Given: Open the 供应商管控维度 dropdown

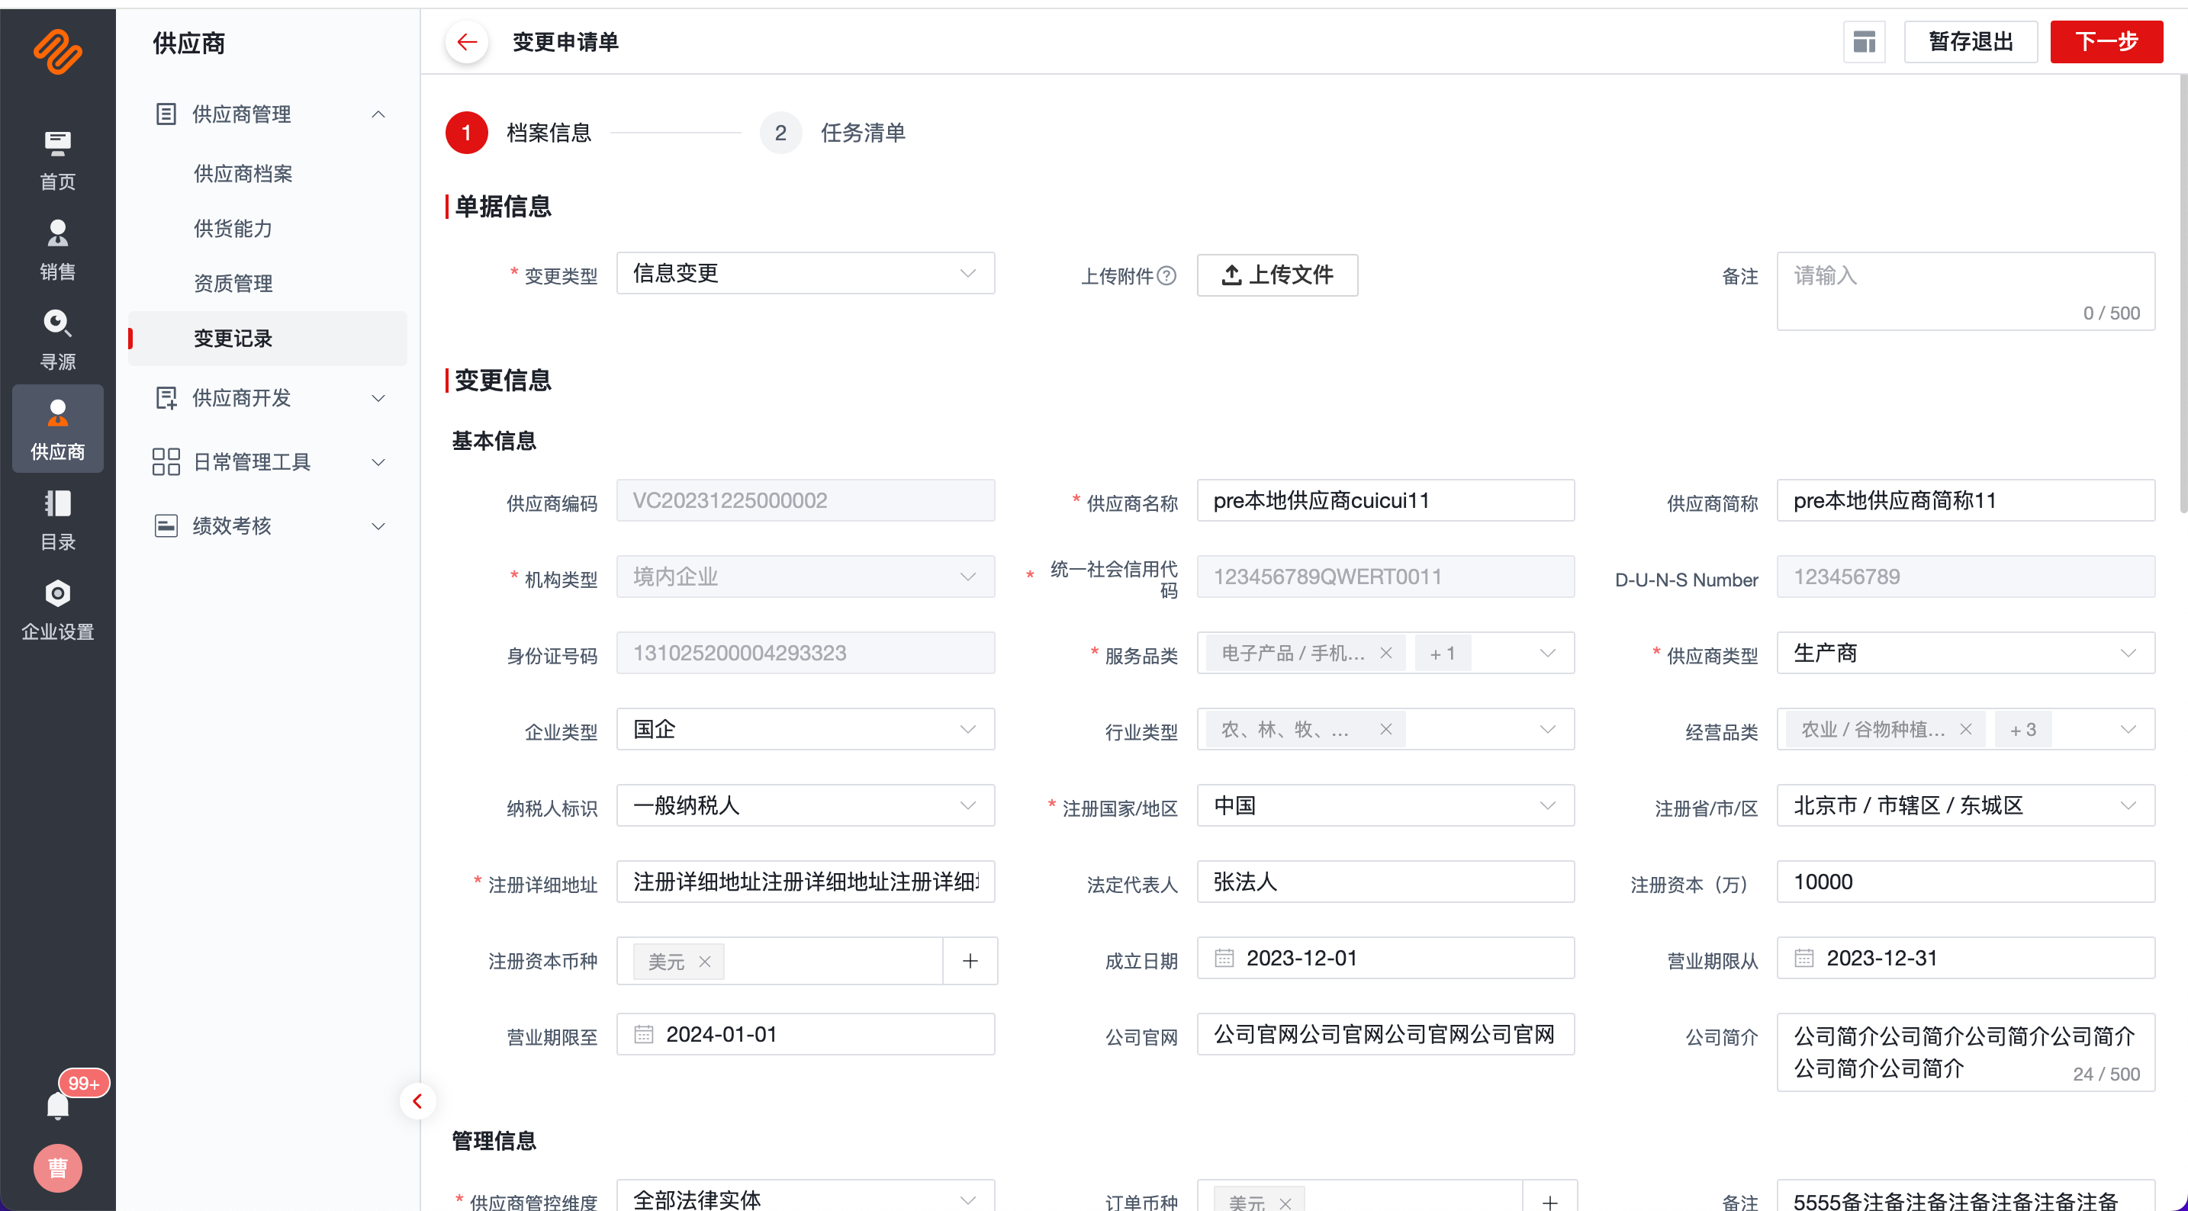Looking at the screenshot, I should (x=805, y=1196).
